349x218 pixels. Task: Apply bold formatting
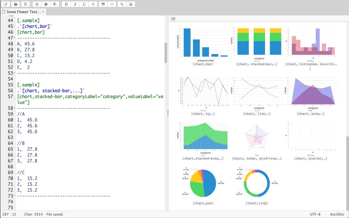coord(66,4)
